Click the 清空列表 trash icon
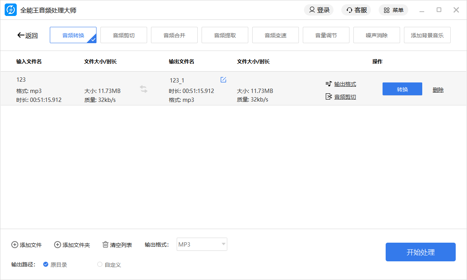Viewport: 467px width, 280px height. point(105,245)
